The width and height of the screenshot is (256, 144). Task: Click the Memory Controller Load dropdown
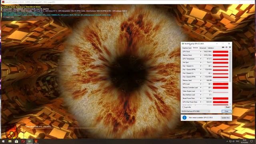tap(201, 88)
